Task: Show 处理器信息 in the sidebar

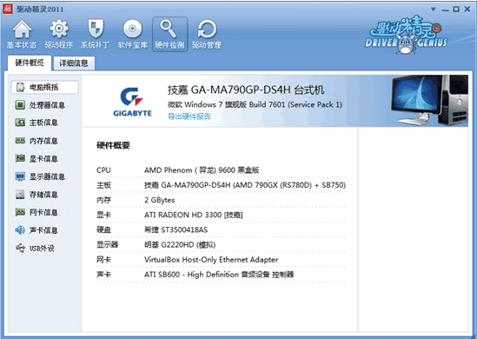Action: [40, 105]
